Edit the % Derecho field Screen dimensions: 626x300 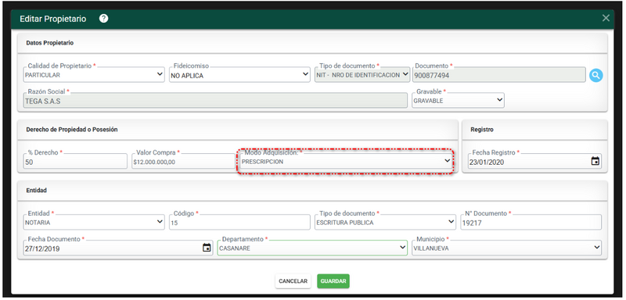(x=75, y=162)
